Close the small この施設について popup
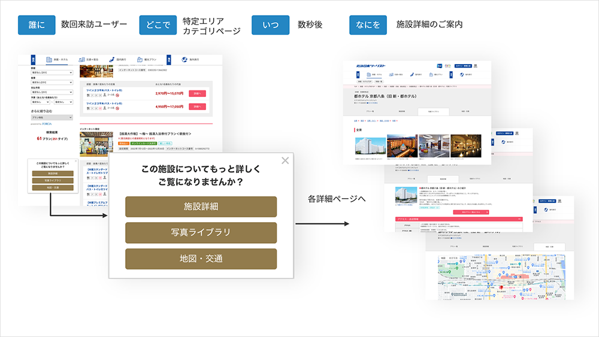Screen dimensions: 599x337 click(75, 161)
